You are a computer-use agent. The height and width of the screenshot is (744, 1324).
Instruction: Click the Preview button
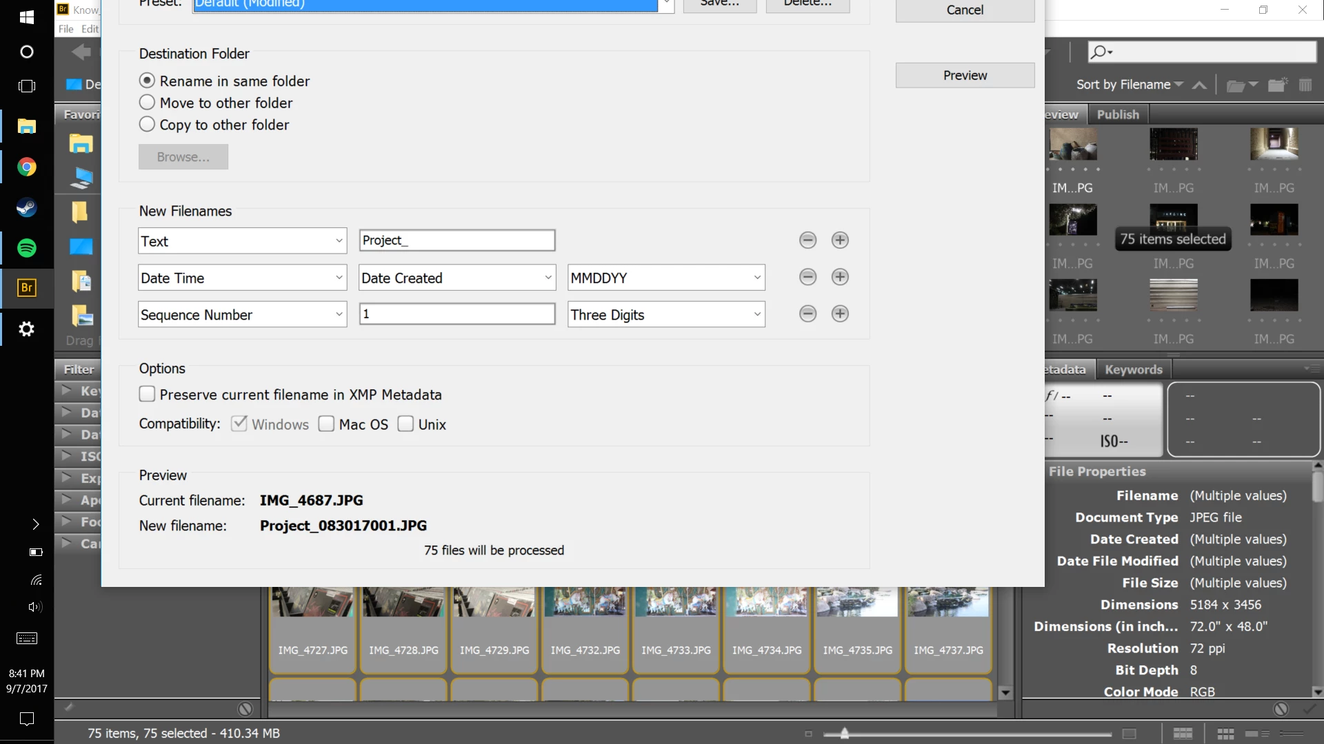click(964, 76)
